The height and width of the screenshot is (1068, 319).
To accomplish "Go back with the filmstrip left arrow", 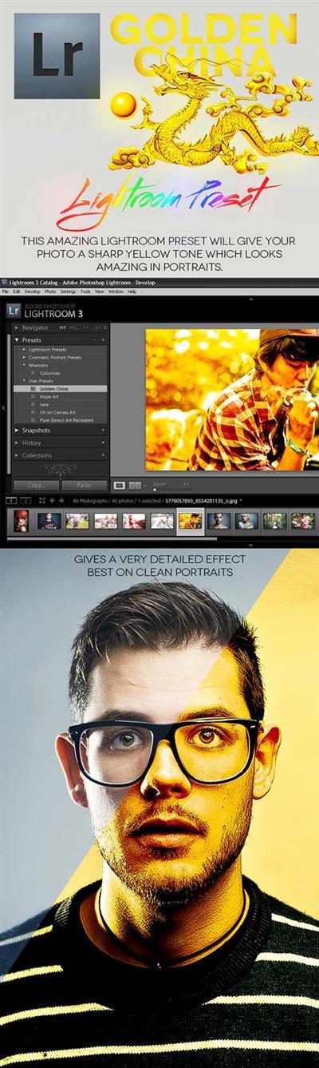I will tap(52, 501).
